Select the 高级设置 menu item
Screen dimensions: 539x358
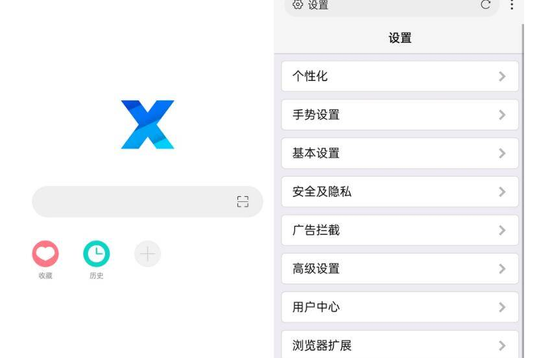point(400,269)
